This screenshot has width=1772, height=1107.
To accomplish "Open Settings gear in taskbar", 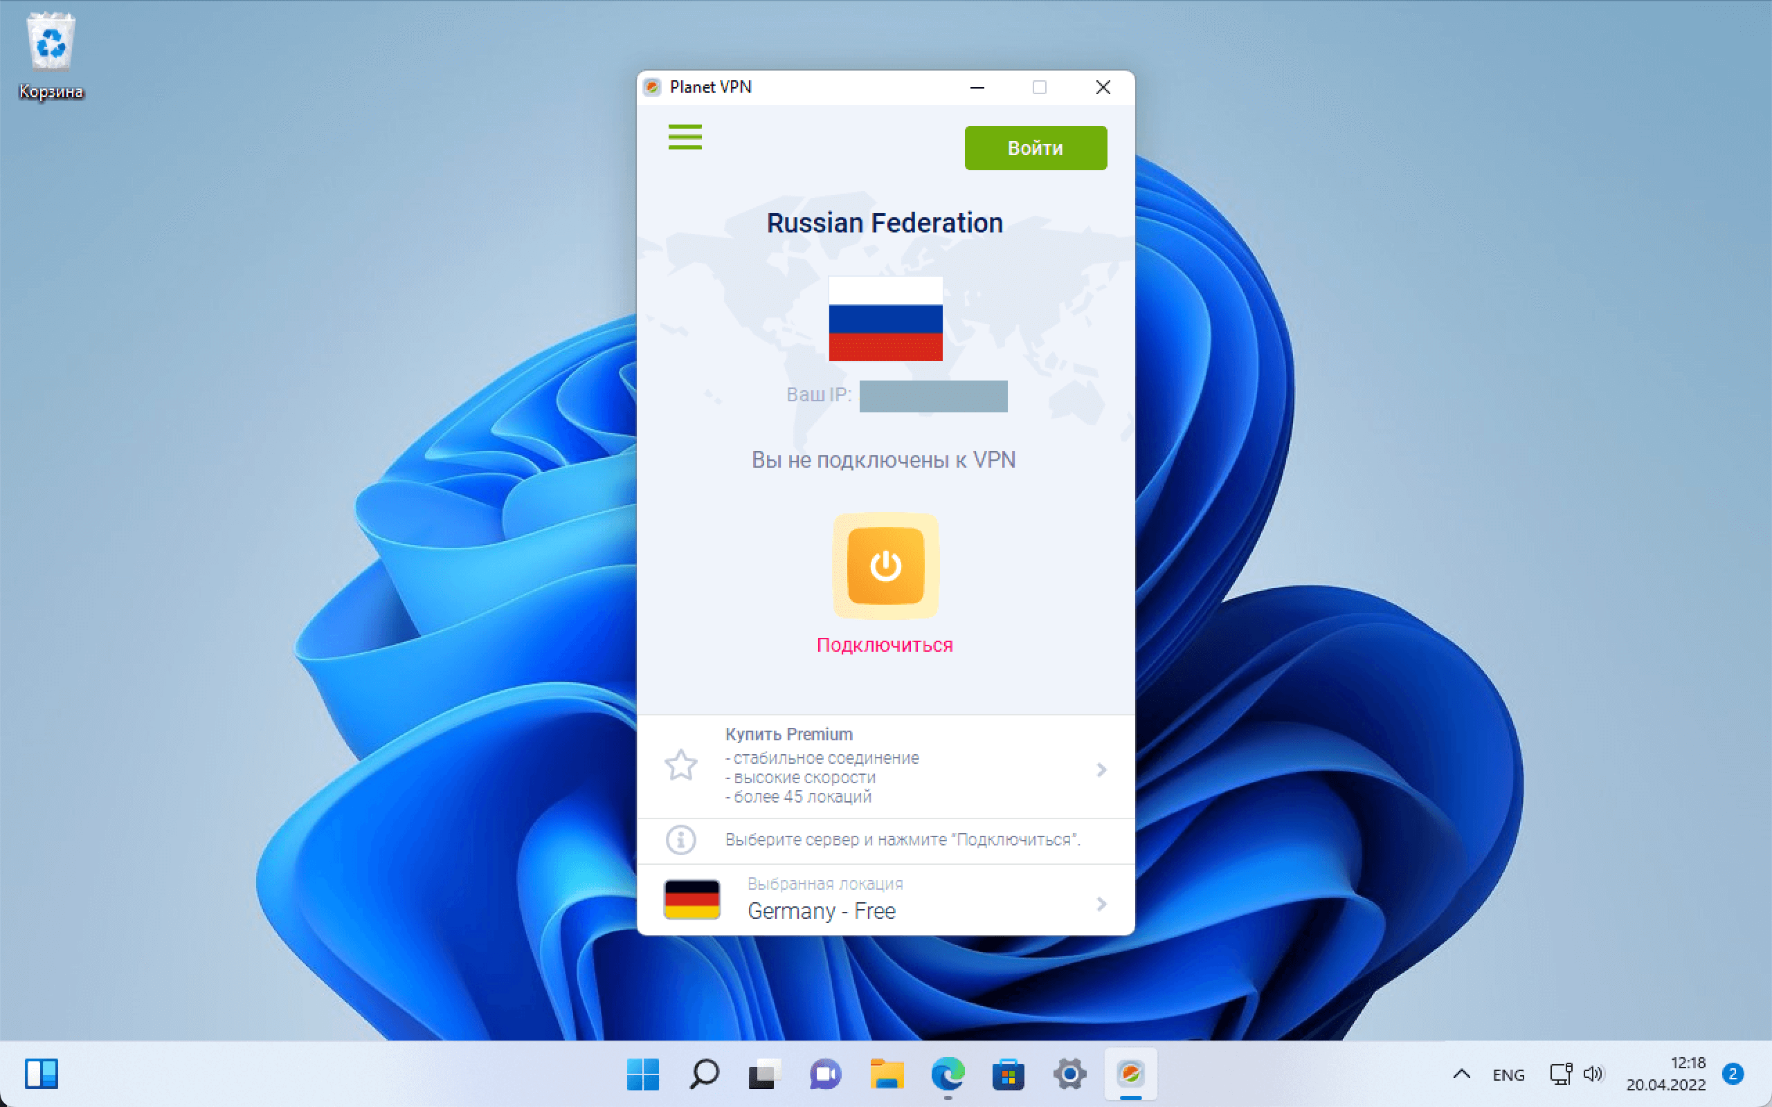I will pyautogui.click(x=1070, y=1074).
